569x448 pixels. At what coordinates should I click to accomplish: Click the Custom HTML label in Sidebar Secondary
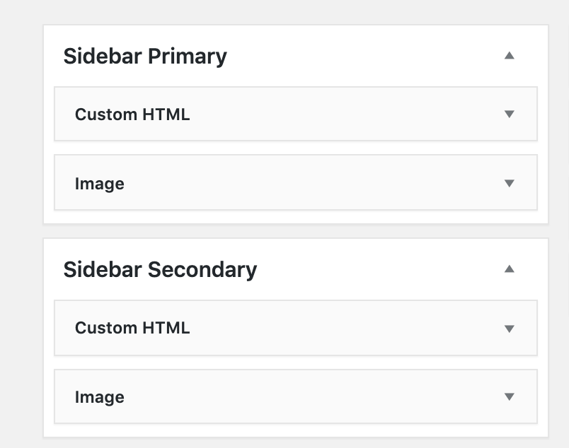coord(132,328)
